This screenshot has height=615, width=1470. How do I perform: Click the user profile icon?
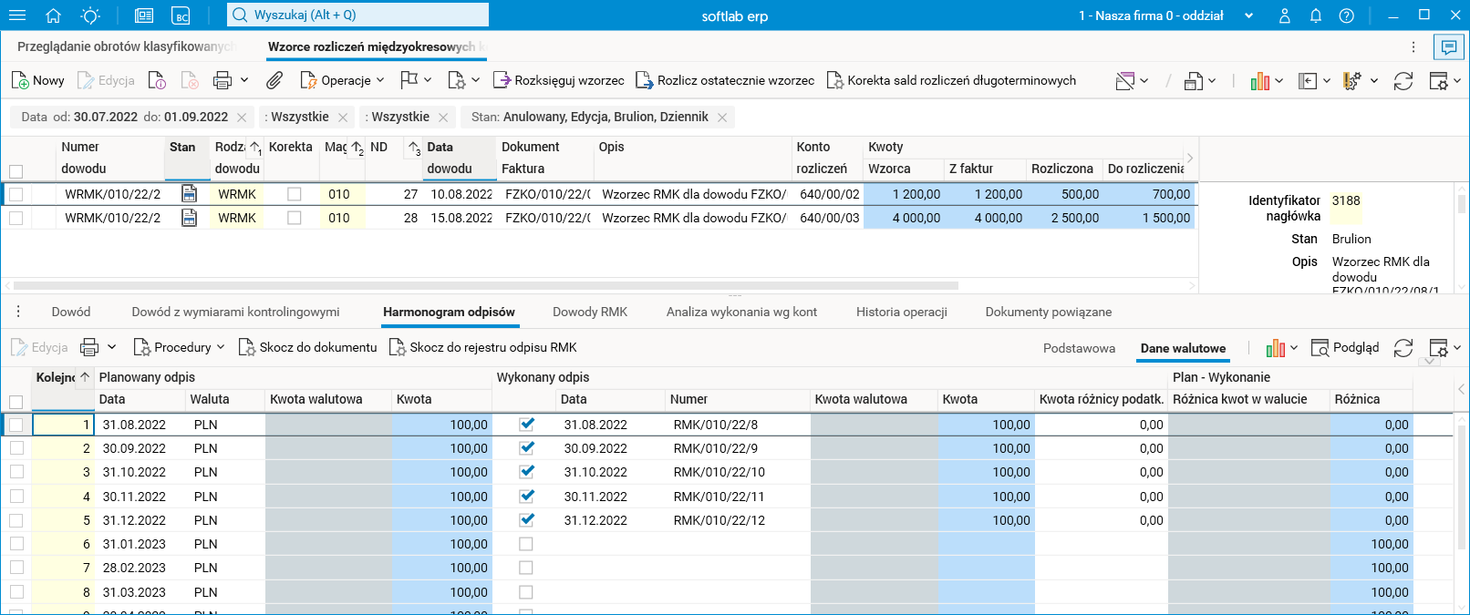tap(1285, 15)
